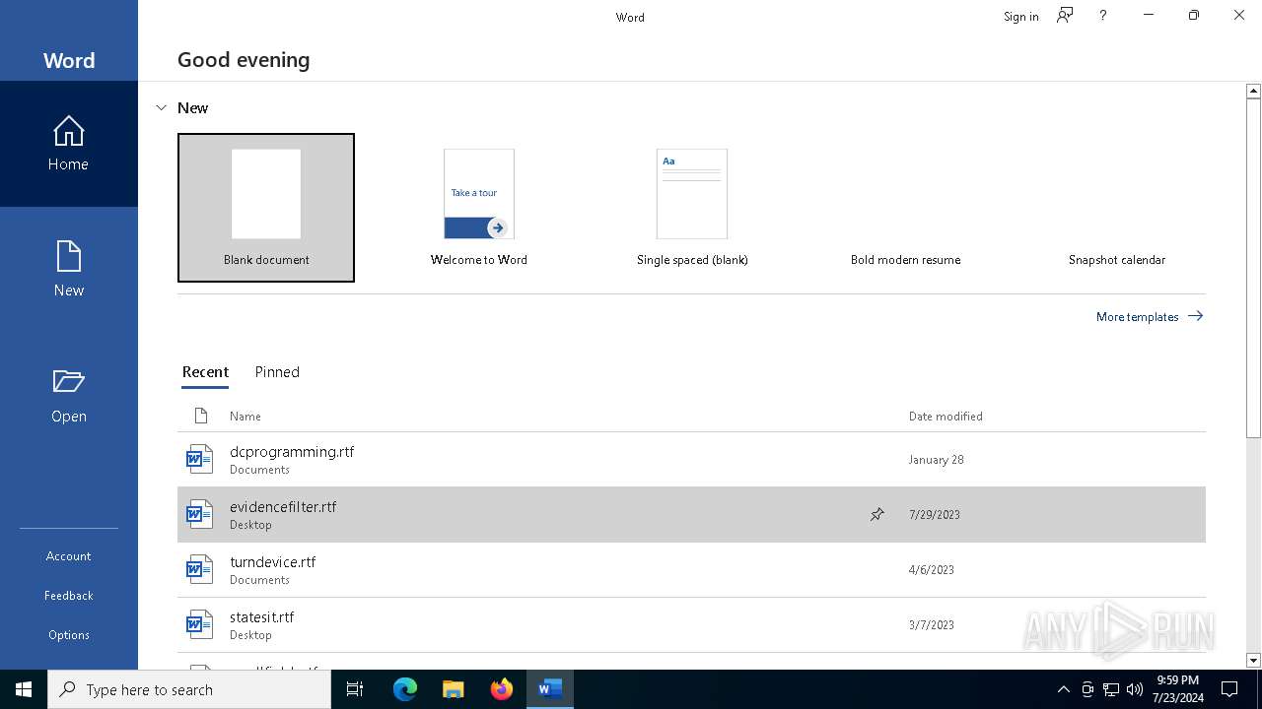Screen dimensions: 1262x709
Task: Open File Explorer from taskbar
Action: click(x=453, y=689)
